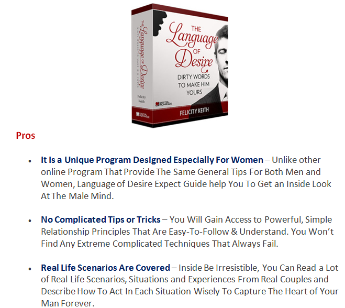Click the red 'Language of Desire' script title on box front

(192, 46)
